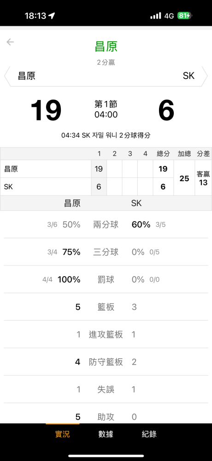Tap the battery indicator icon
Screen dimensions: 212x461
(185, 16)
